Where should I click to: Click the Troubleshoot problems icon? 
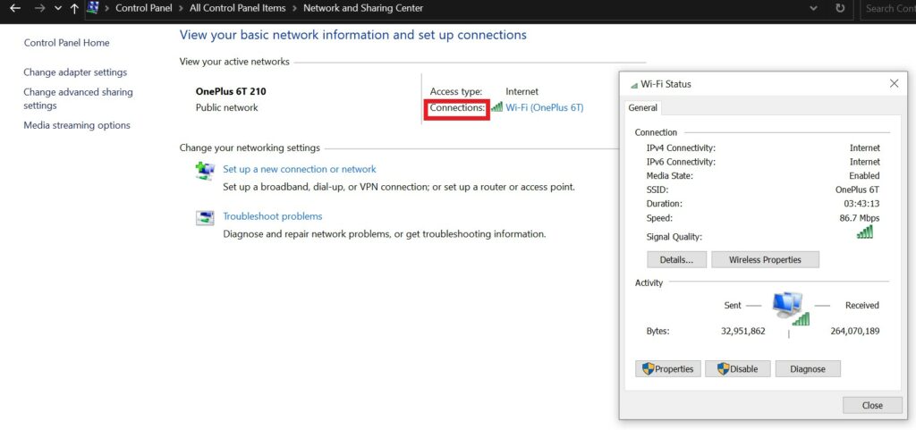(205, 218)
